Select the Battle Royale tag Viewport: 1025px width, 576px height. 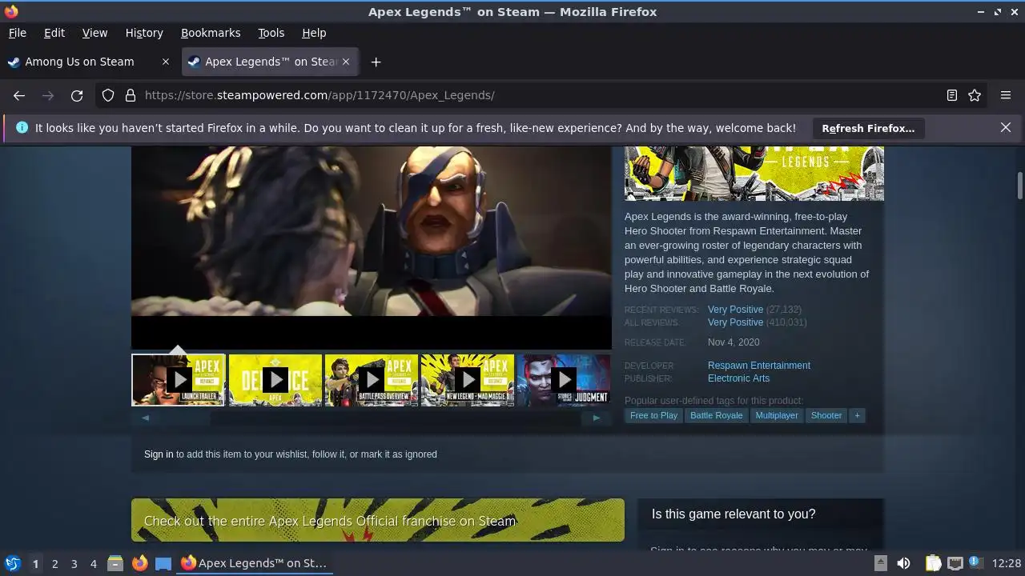[717, 415]
